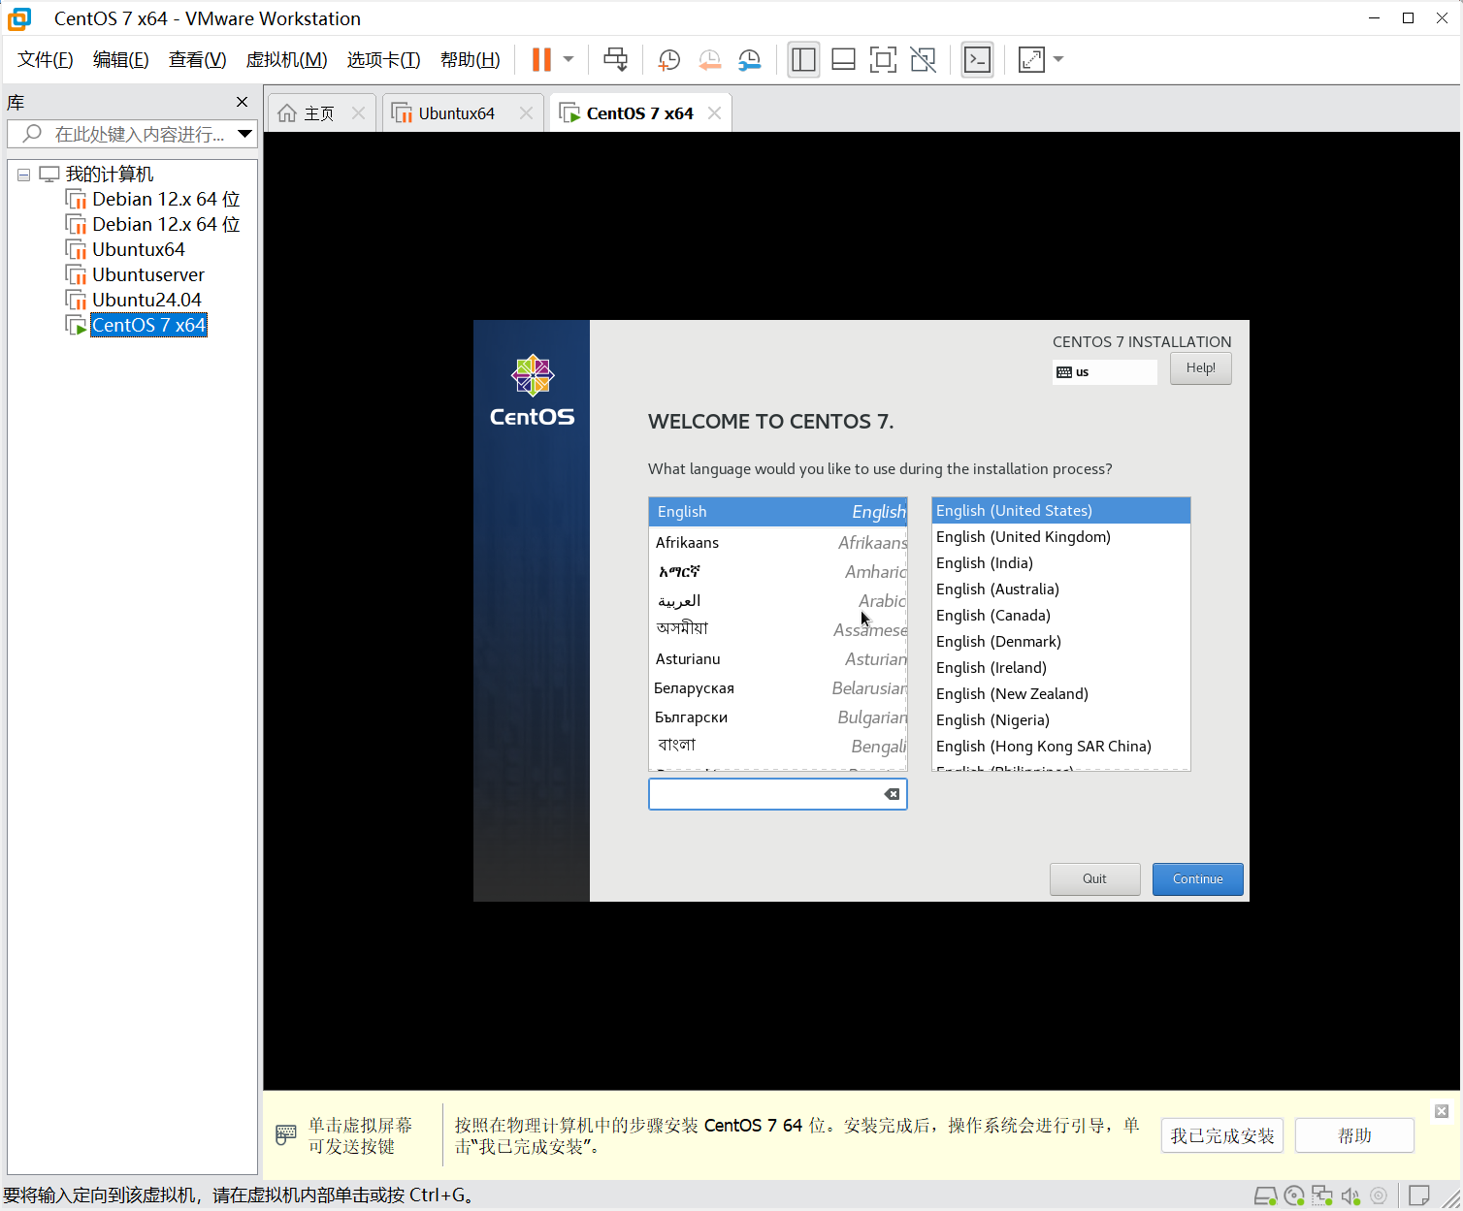
Task: Choose English (Australia) locale
Action: [x=1060, y=590]
